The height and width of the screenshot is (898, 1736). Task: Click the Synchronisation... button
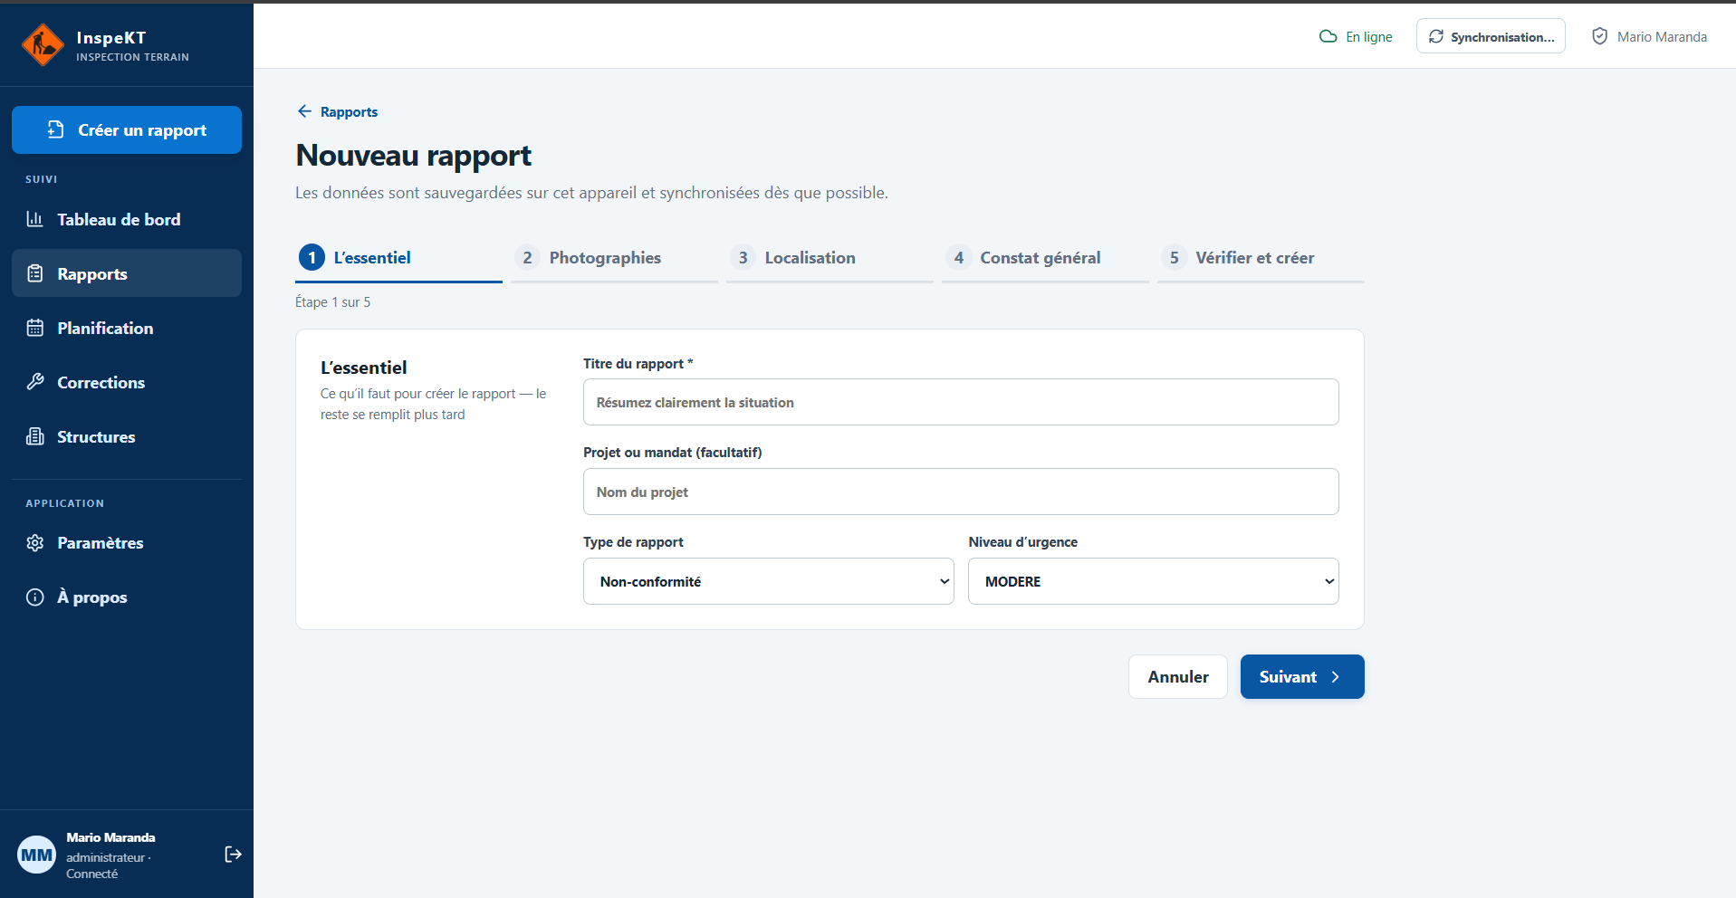coord(1491,36)
